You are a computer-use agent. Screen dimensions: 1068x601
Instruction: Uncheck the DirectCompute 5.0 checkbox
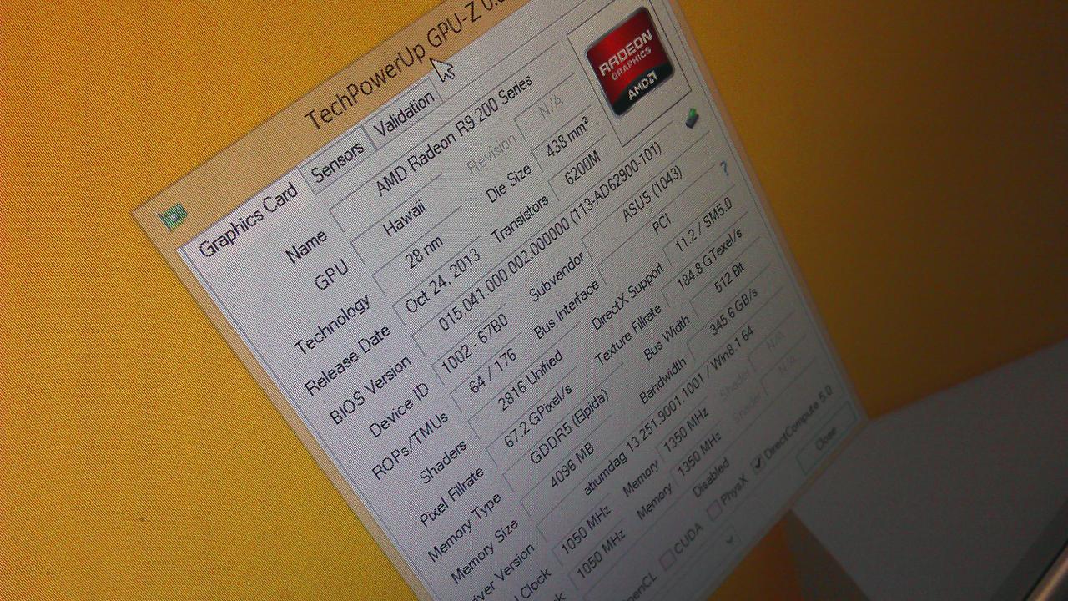(758, 461)
